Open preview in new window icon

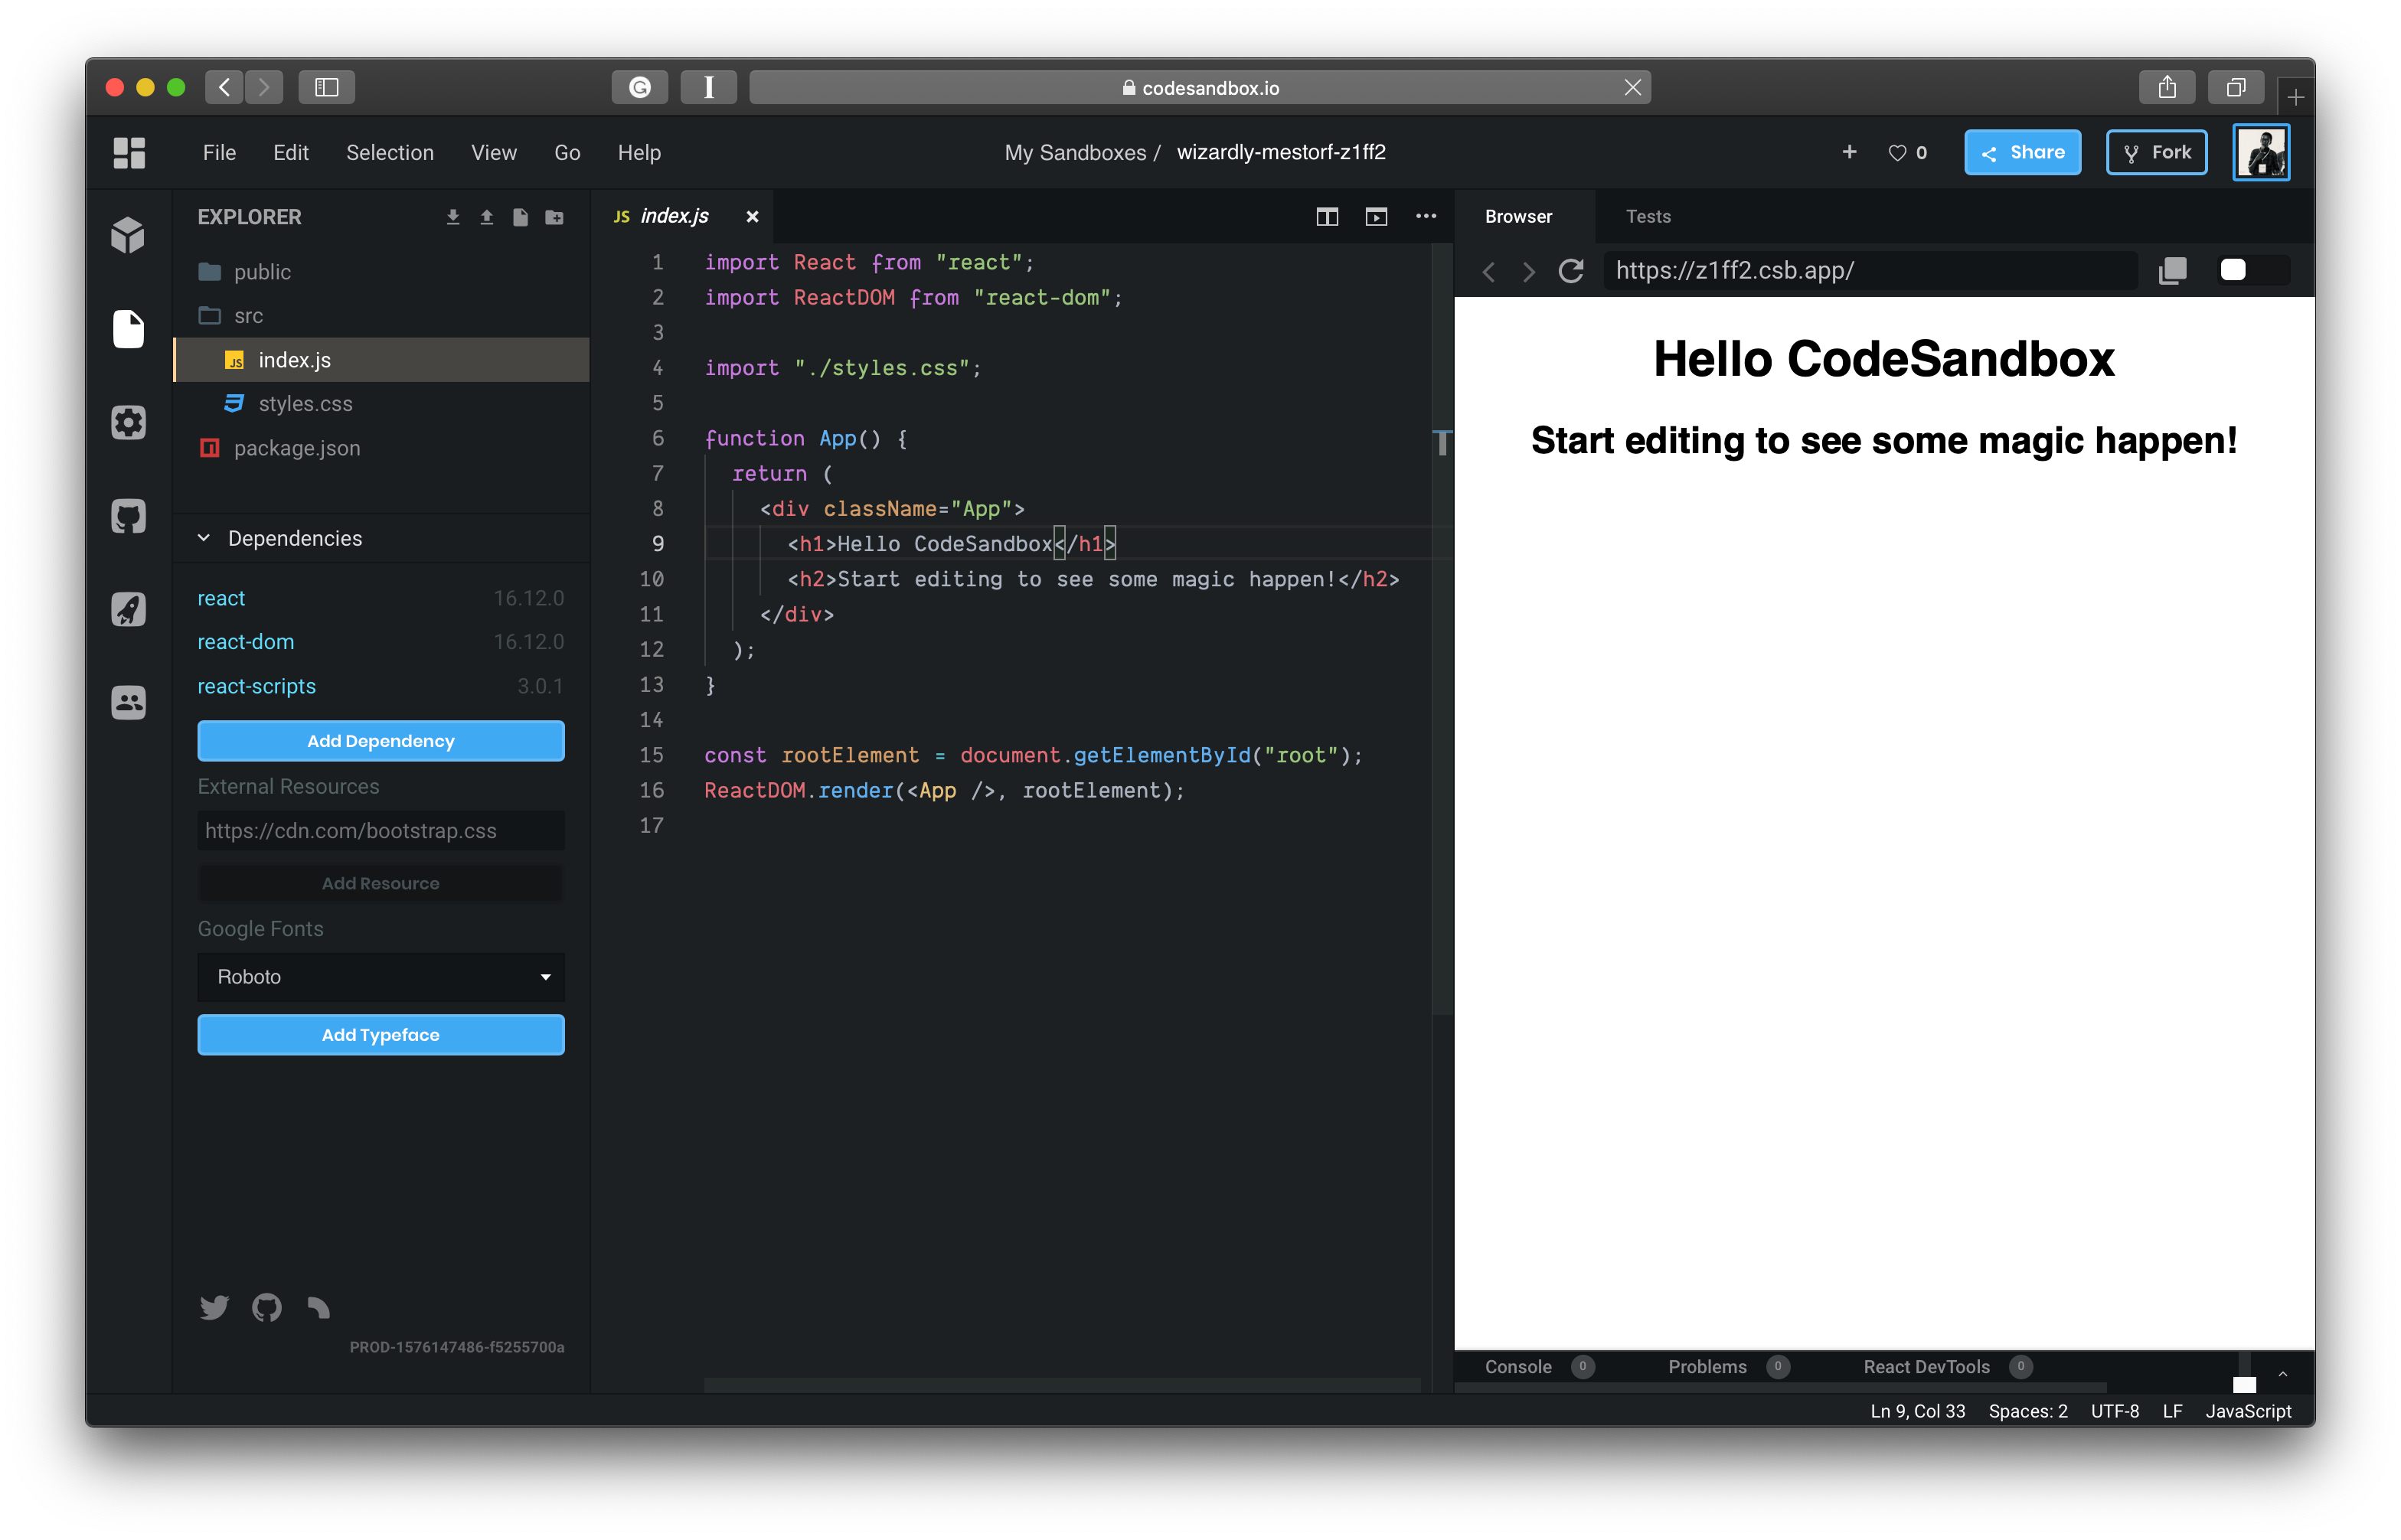(2172, 271)
